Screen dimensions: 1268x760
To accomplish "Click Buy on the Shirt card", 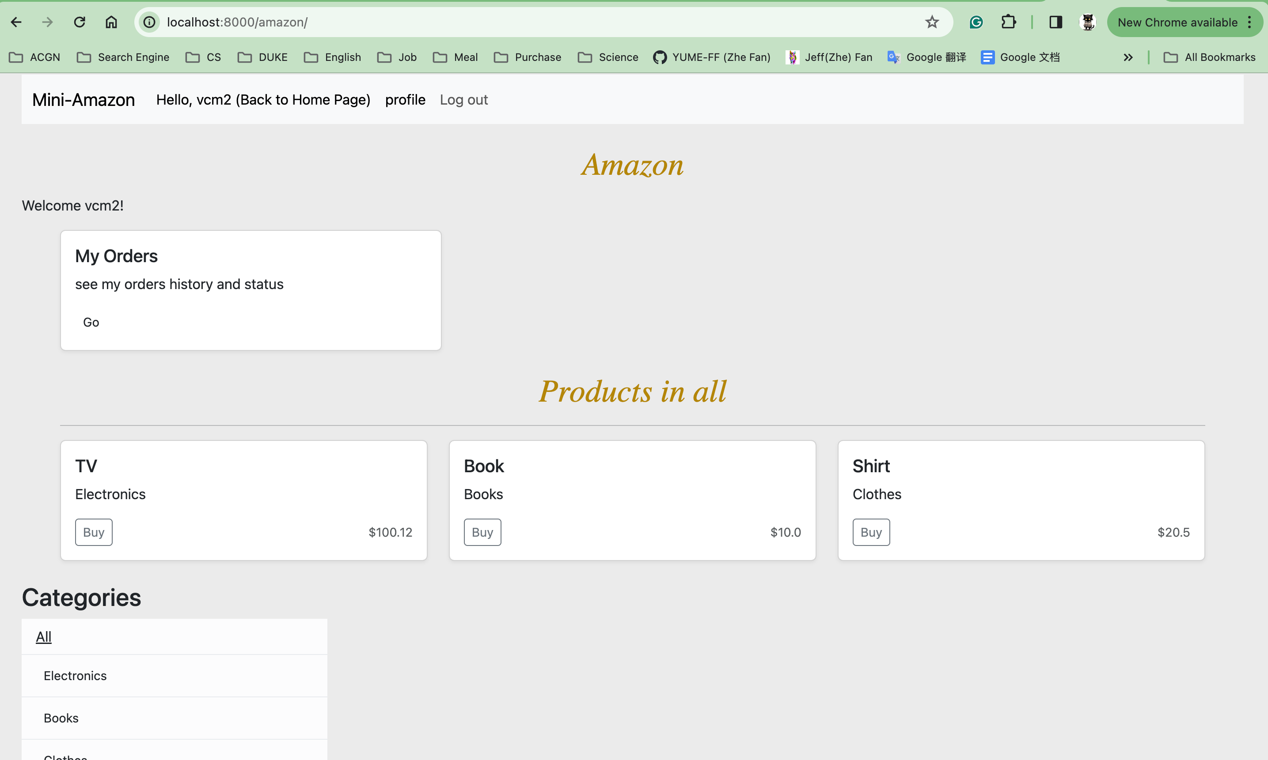I will click(x=871, y=532).
